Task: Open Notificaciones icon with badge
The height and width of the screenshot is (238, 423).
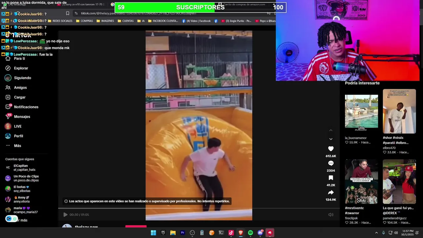Action: 8,107
